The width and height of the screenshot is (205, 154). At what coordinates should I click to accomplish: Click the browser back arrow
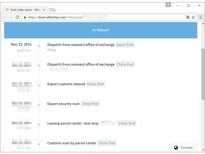[x=4, y=17]
